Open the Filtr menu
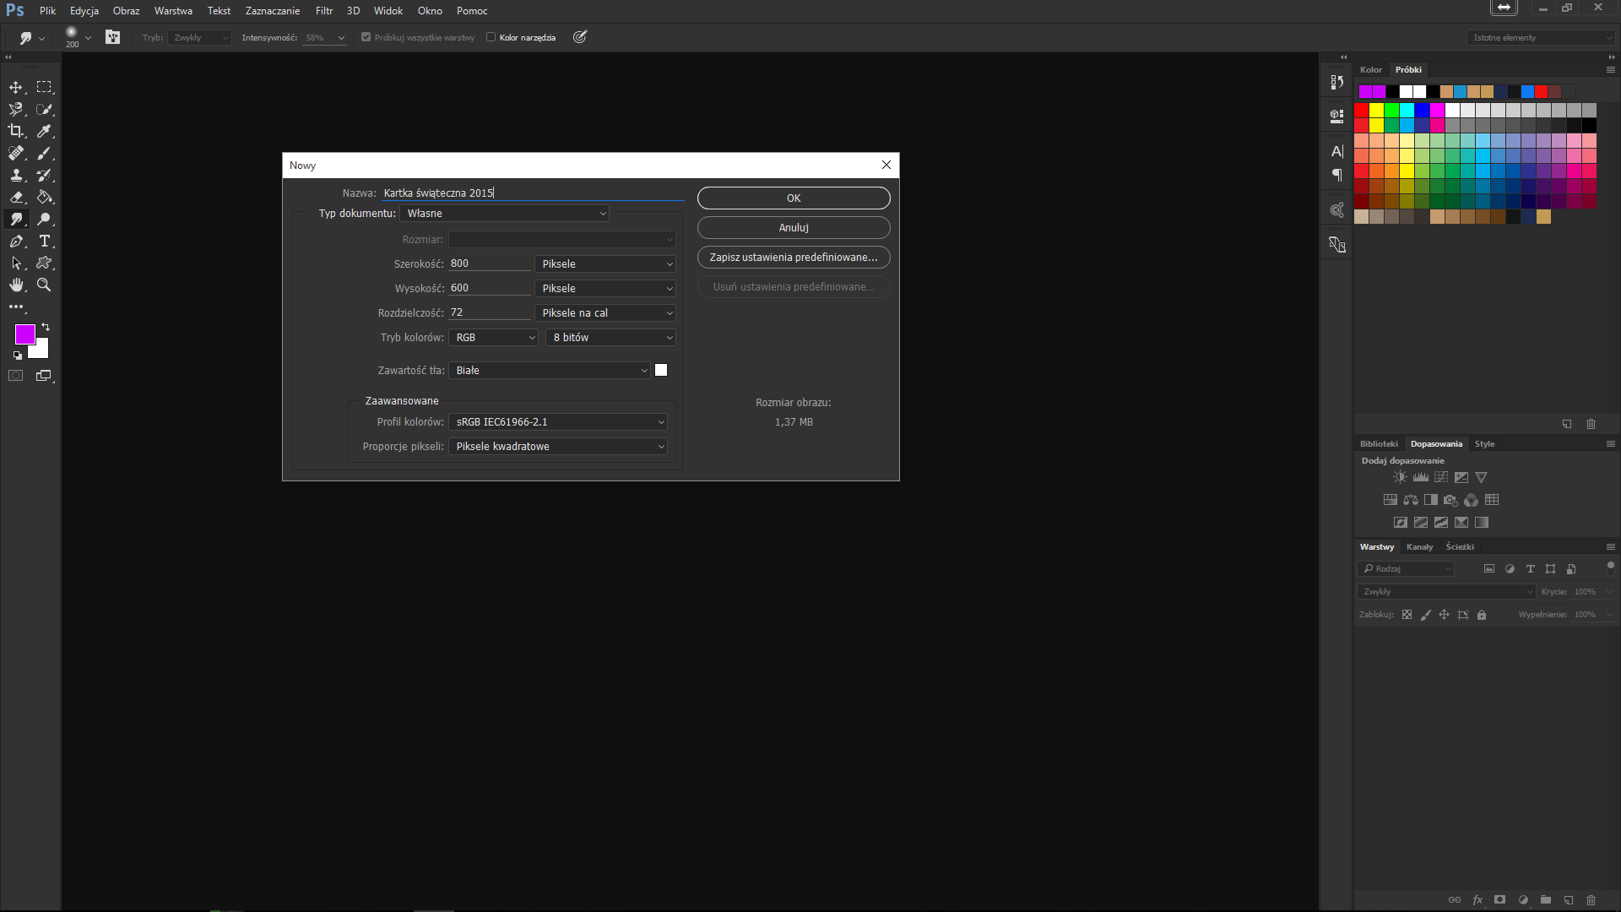This screenshot has height=912, width=1621. coord(324,11)
